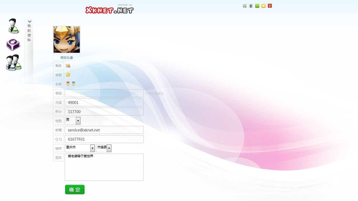Click the purple podcast broadcast icon

(x=251, y=6)
